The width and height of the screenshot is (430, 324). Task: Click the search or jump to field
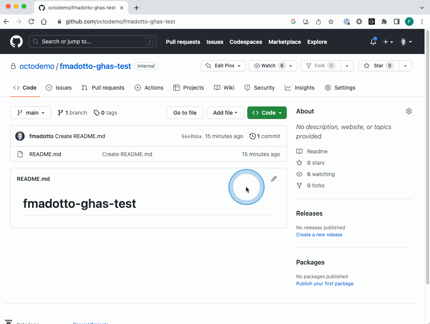(x=93, y=41)
